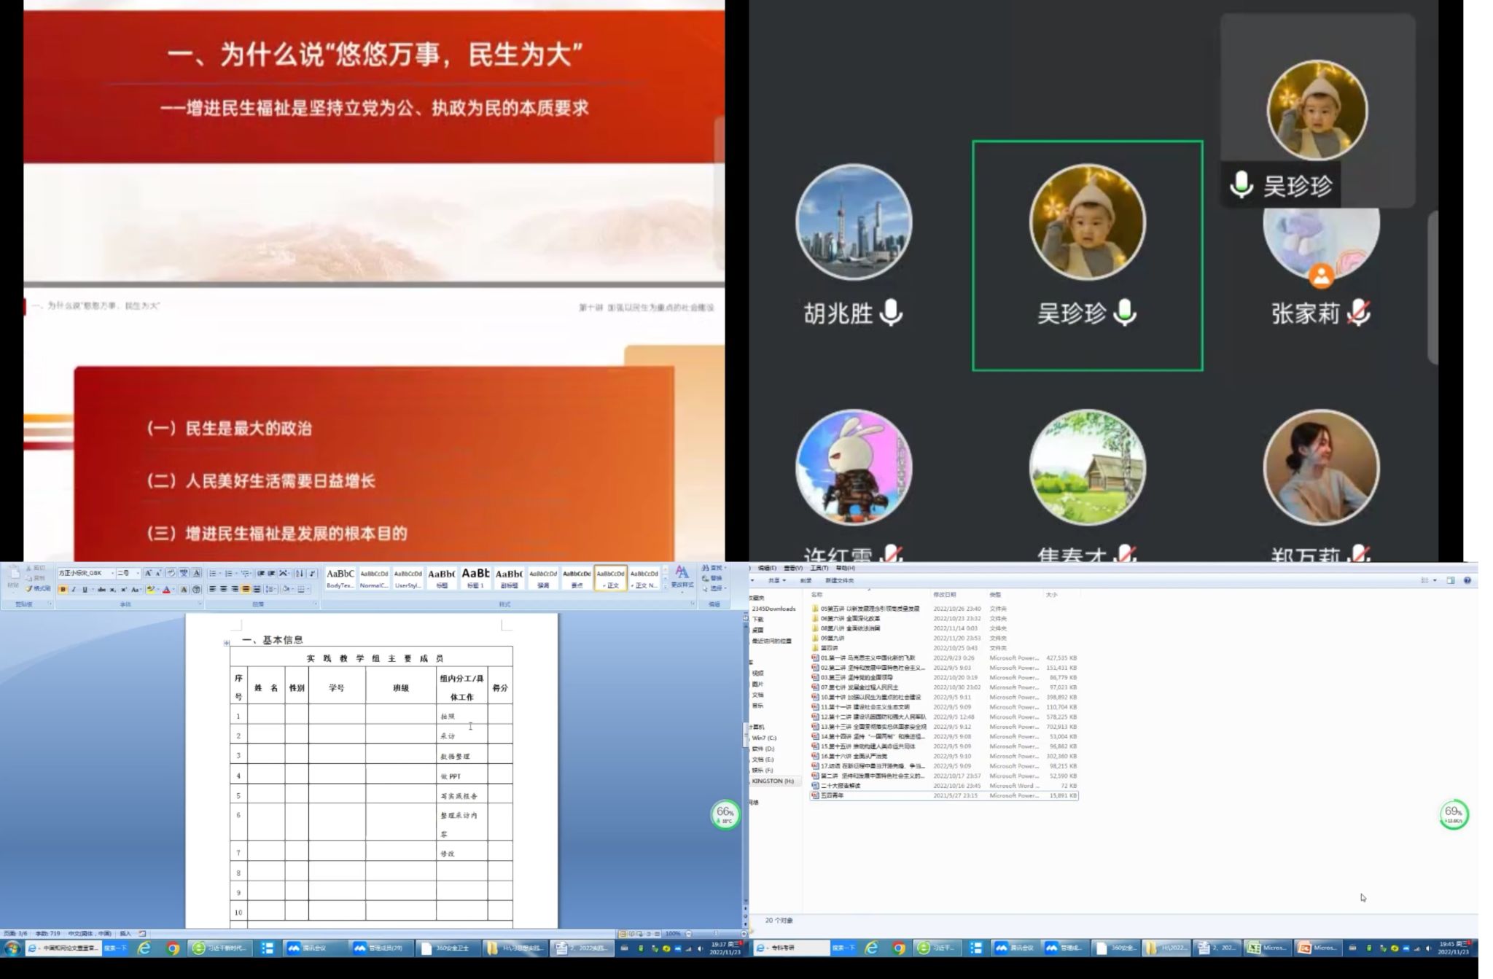
Task: Open the 查看(V) menu in Explorer
Action: [793, 568]
